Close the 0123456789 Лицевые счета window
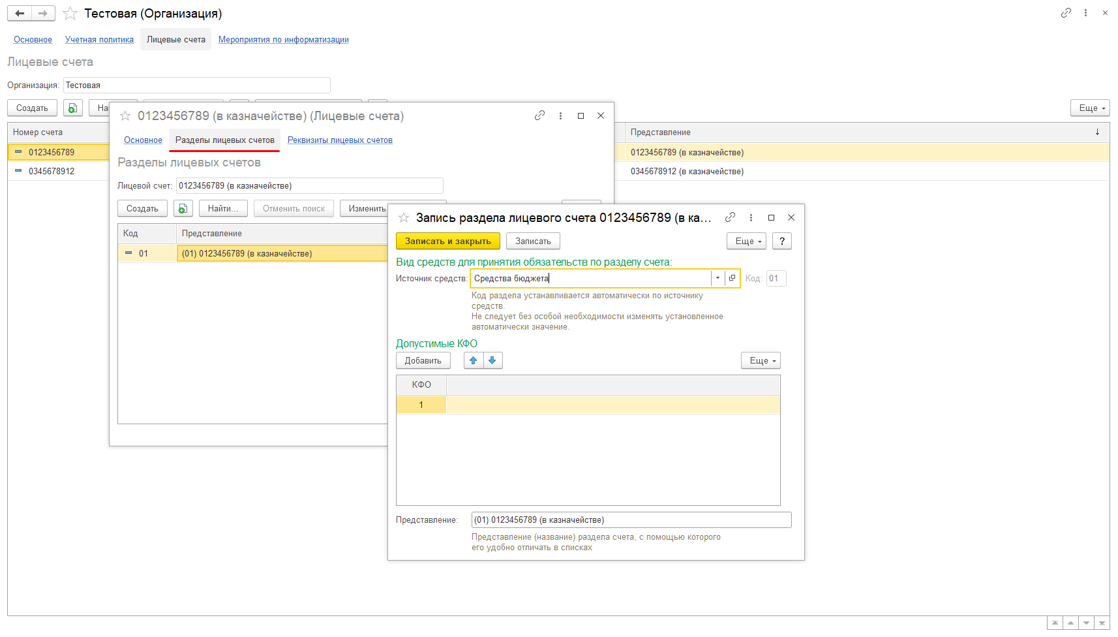The height and width of the screenshot is (637, 1118). pyautogui.click(x=601, y=116)
